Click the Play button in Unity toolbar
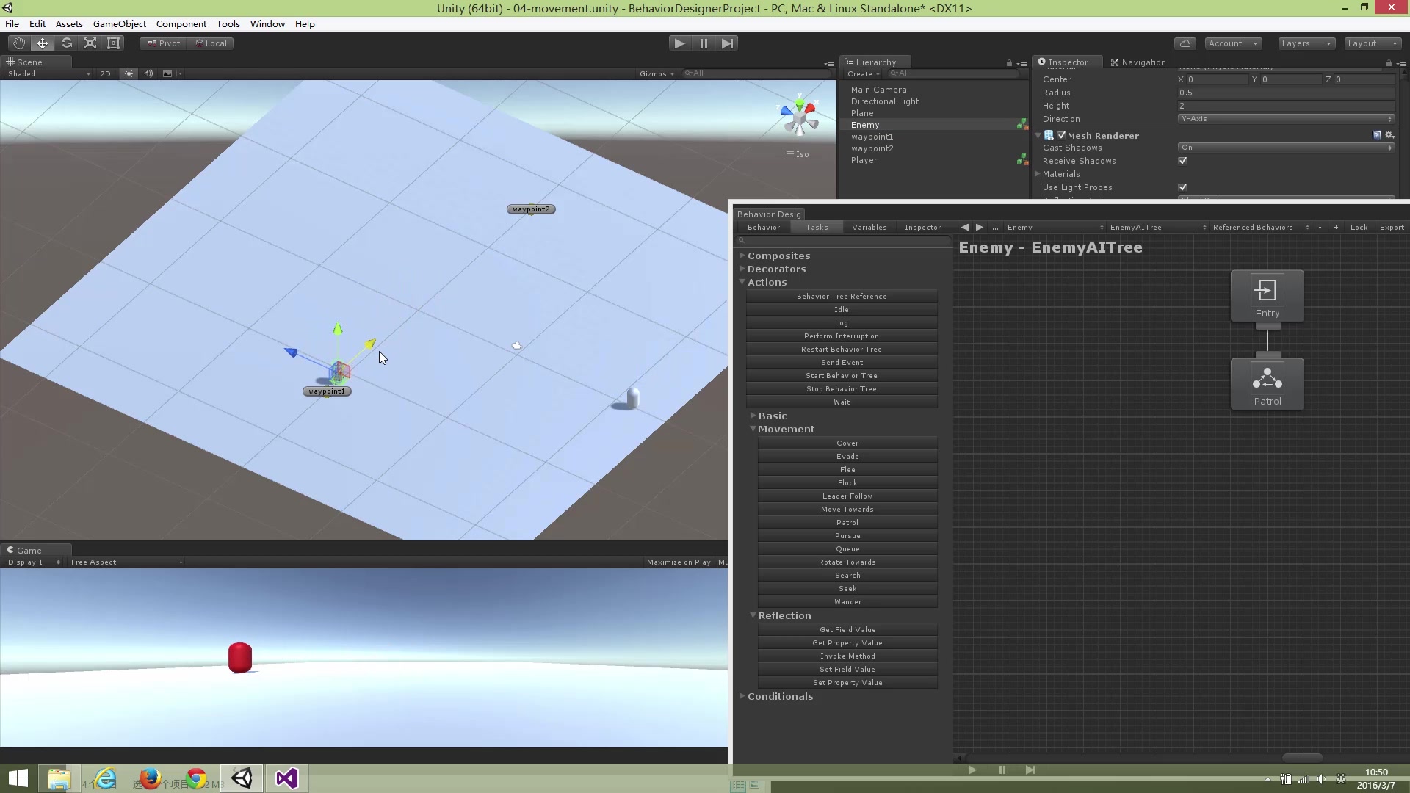Screen dimensions: 1410x793 [x=679, y=43]
